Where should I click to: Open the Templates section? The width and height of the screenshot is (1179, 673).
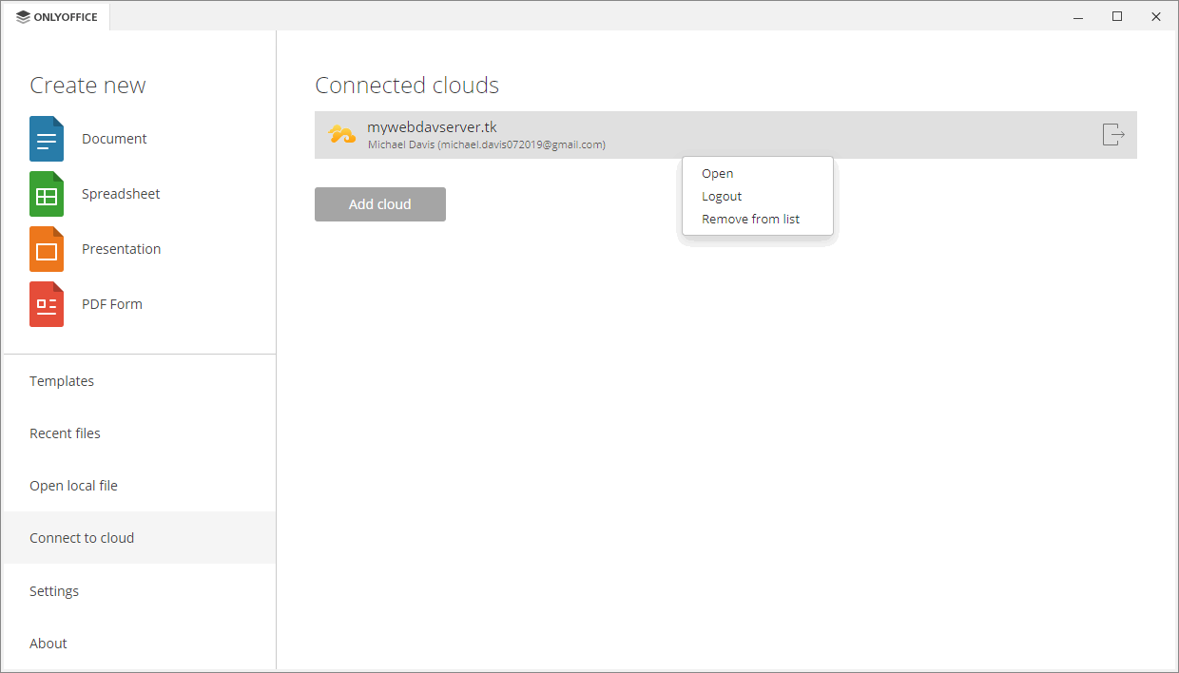click(62, 381)
